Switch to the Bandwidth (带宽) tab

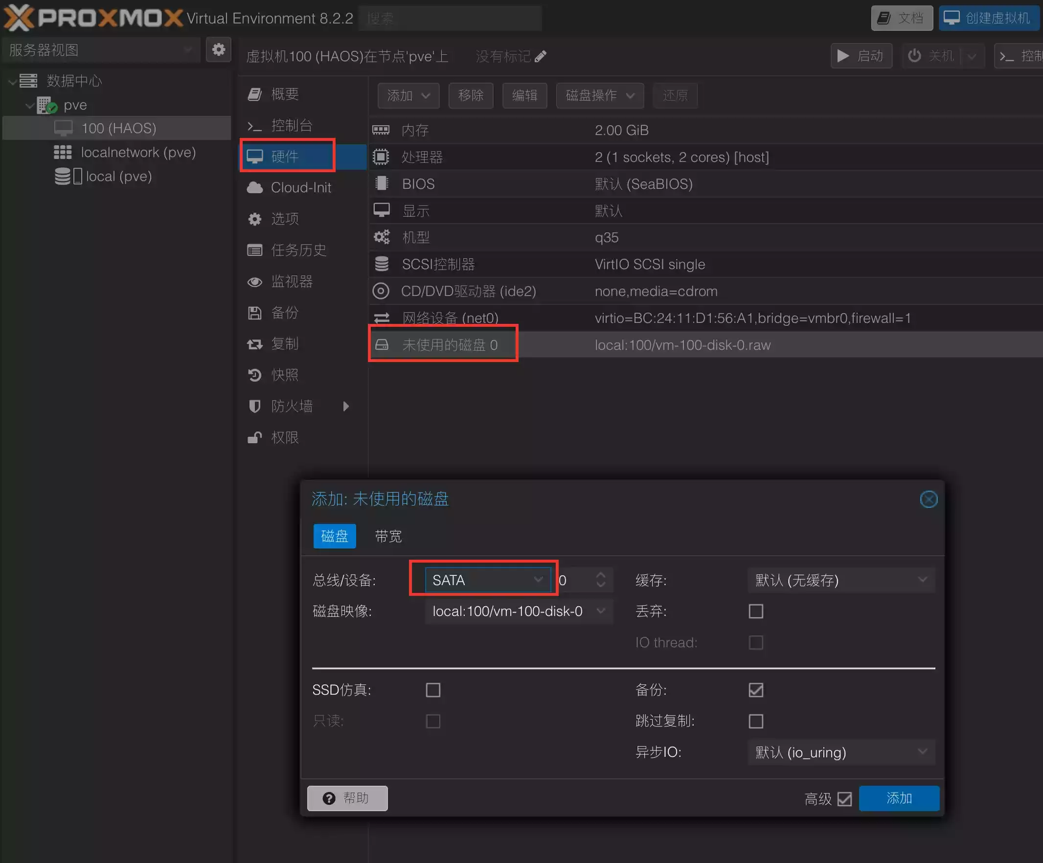(388, 536)
